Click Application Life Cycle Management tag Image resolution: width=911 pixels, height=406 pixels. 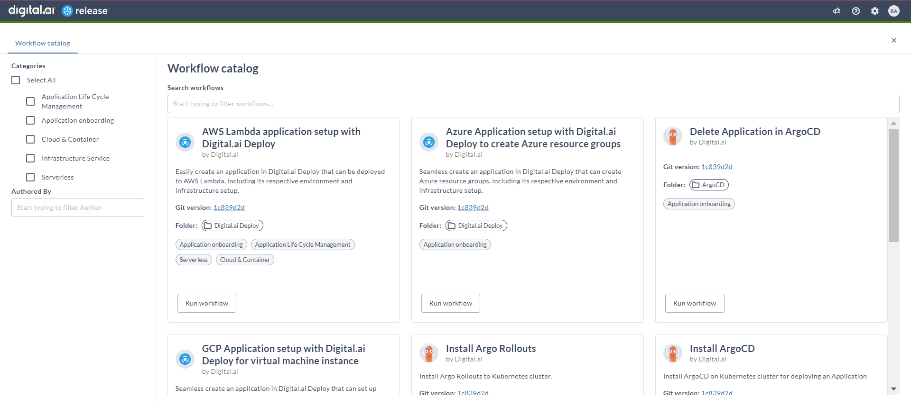[303, 244]
